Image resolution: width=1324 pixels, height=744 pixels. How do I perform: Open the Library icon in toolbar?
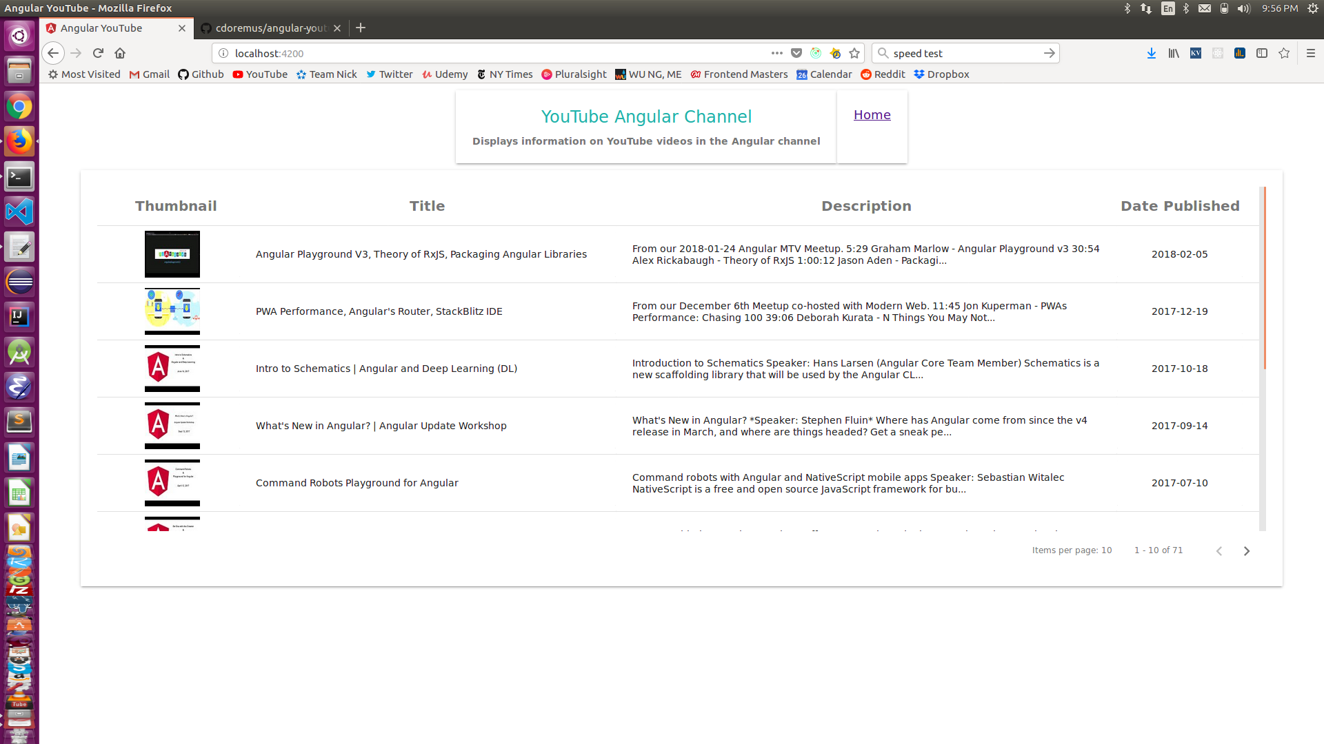click(x=1173, y=53)
